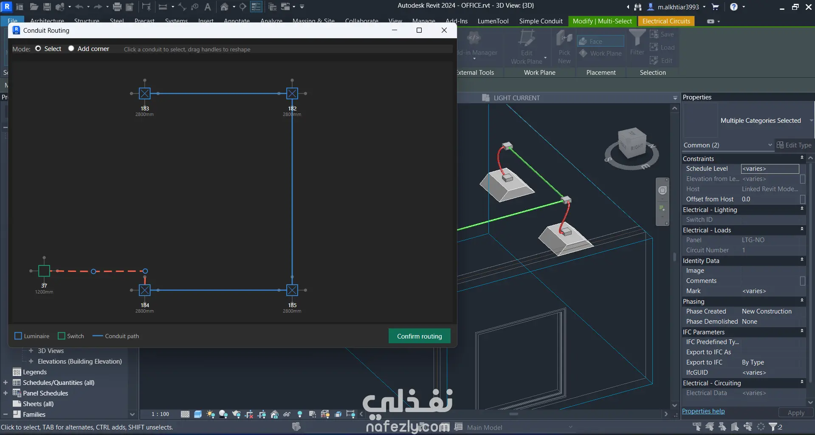Viewport: 815px width, 435px height.
Task: Open a file from Quick Access toolbar
Action: (34, 7)
